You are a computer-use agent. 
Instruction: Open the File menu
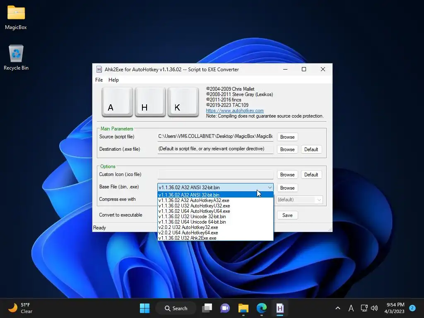[99, 80]
